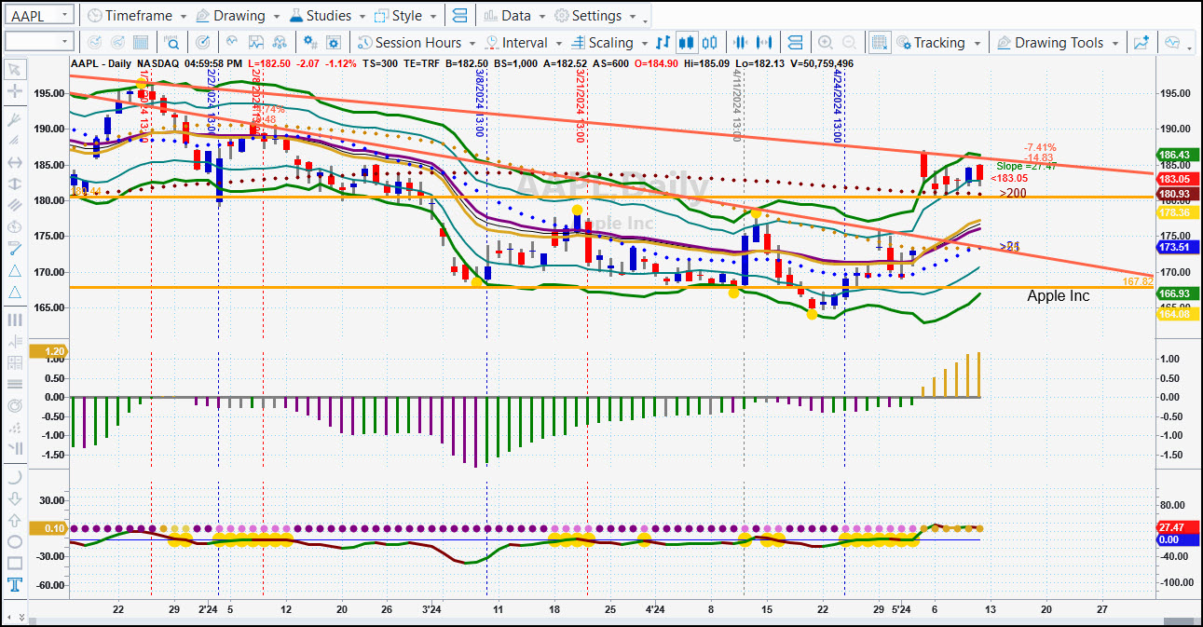Image resolution: width=1203 pixels, height=627 pixels.
Task: Open the Studies dropdown menu
Action: click(327, 16)
